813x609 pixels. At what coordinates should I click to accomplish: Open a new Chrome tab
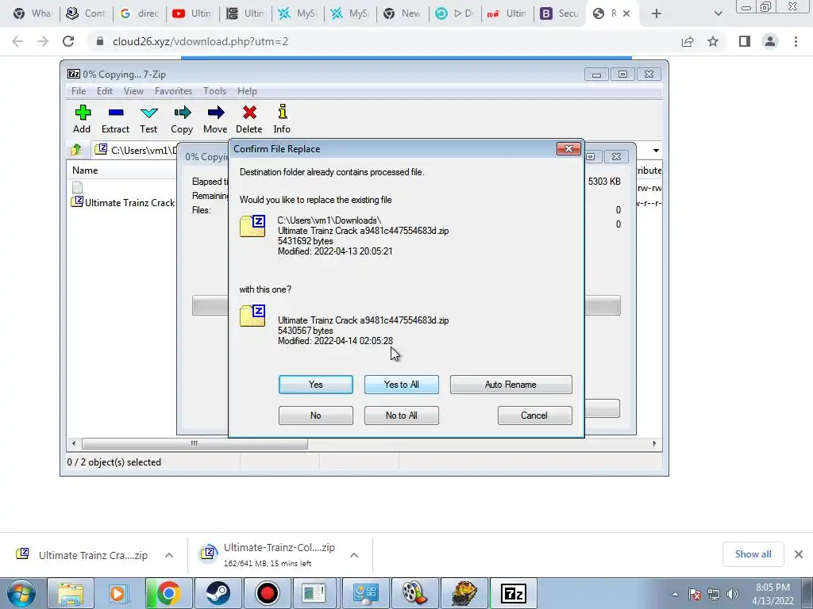657,14
